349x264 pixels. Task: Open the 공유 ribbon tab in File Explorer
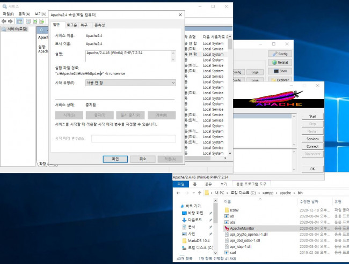[208, 184]
